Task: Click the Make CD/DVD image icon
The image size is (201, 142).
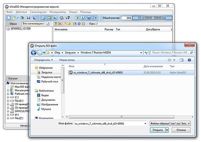Action: tap(43, 18)
